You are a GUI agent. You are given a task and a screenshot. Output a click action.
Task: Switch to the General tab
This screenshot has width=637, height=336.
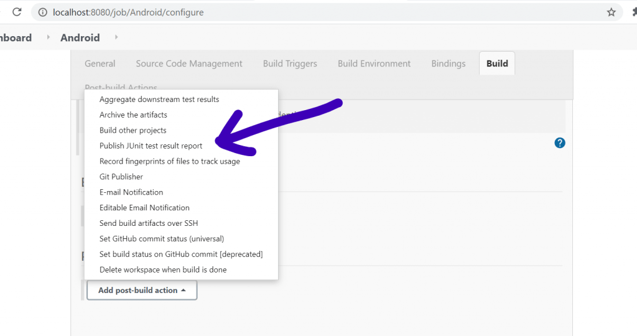pos(100,63)
